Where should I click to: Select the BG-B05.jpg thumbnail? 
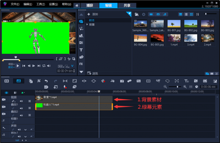[x=158, y=38]
